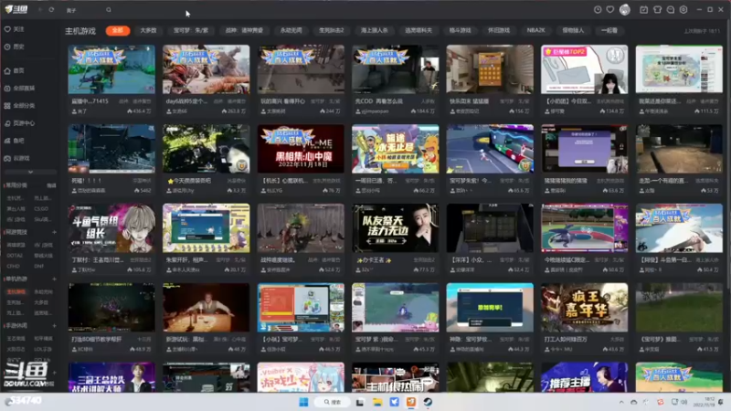
Task: Select the 永劫无间 category tab
Action: [291, 30]
